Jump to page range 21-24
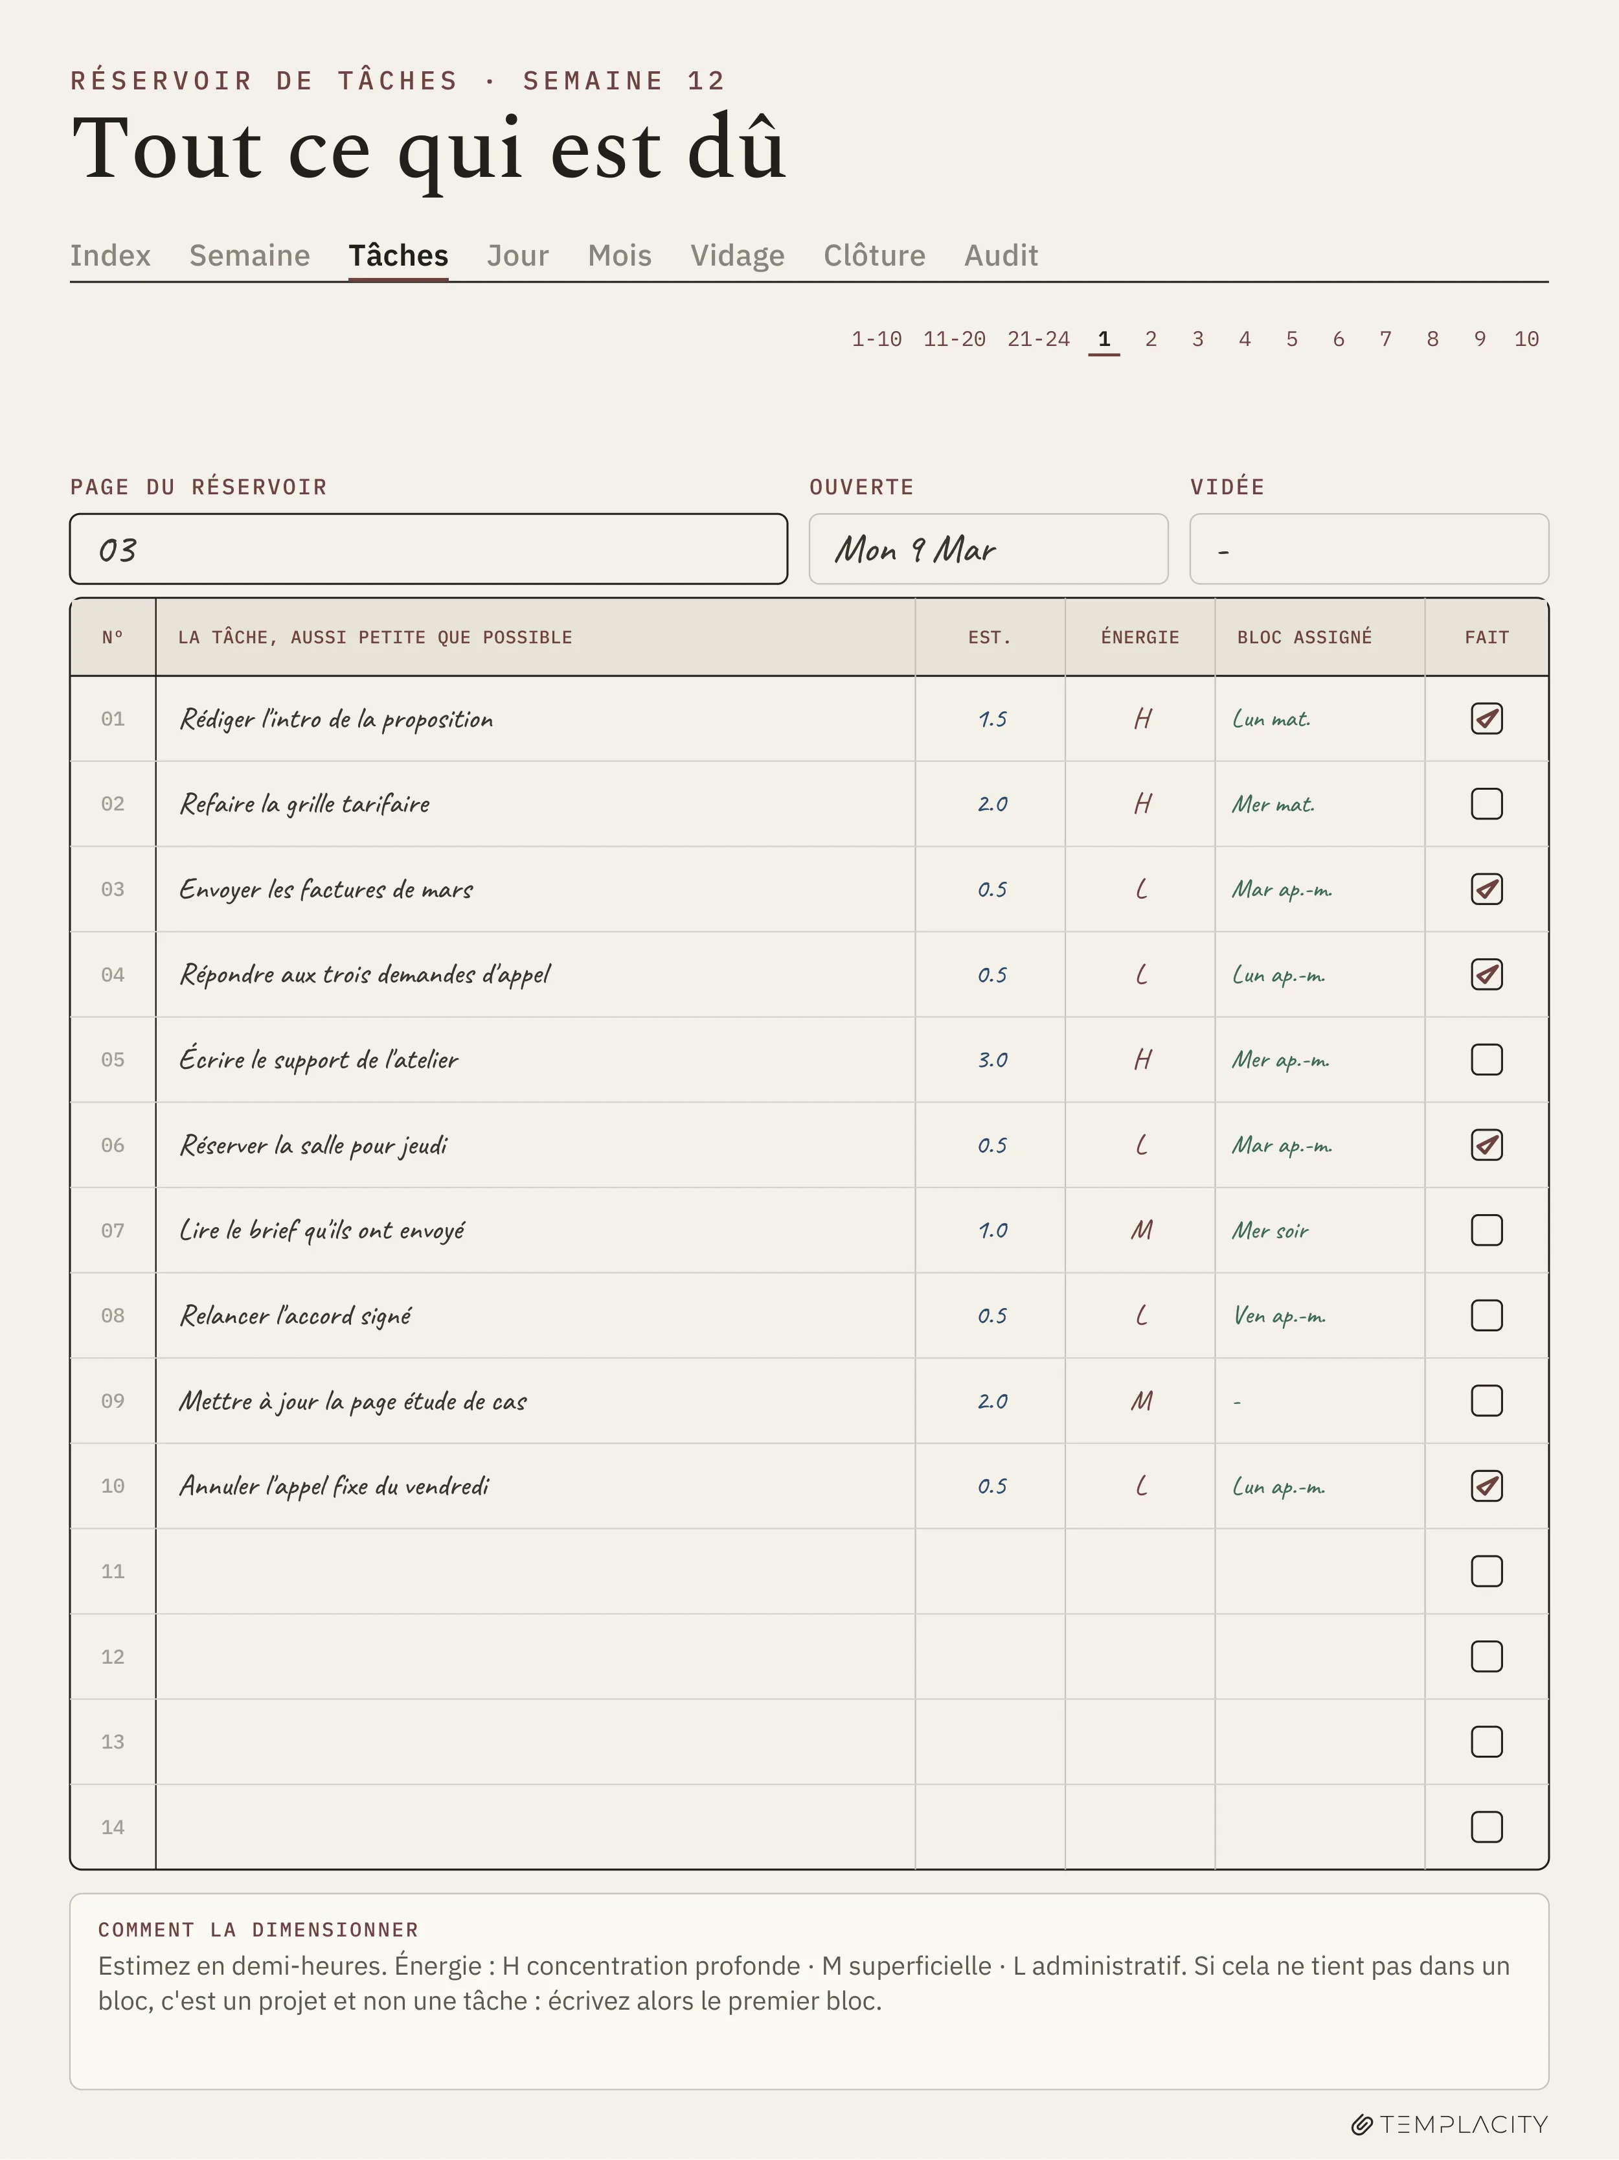The image size is (1619, 2160). click(x=1038, y=339)
